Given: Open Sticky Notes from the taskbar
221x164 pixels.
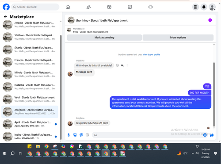Looking at the screenshot, I should tap(30, 146).
